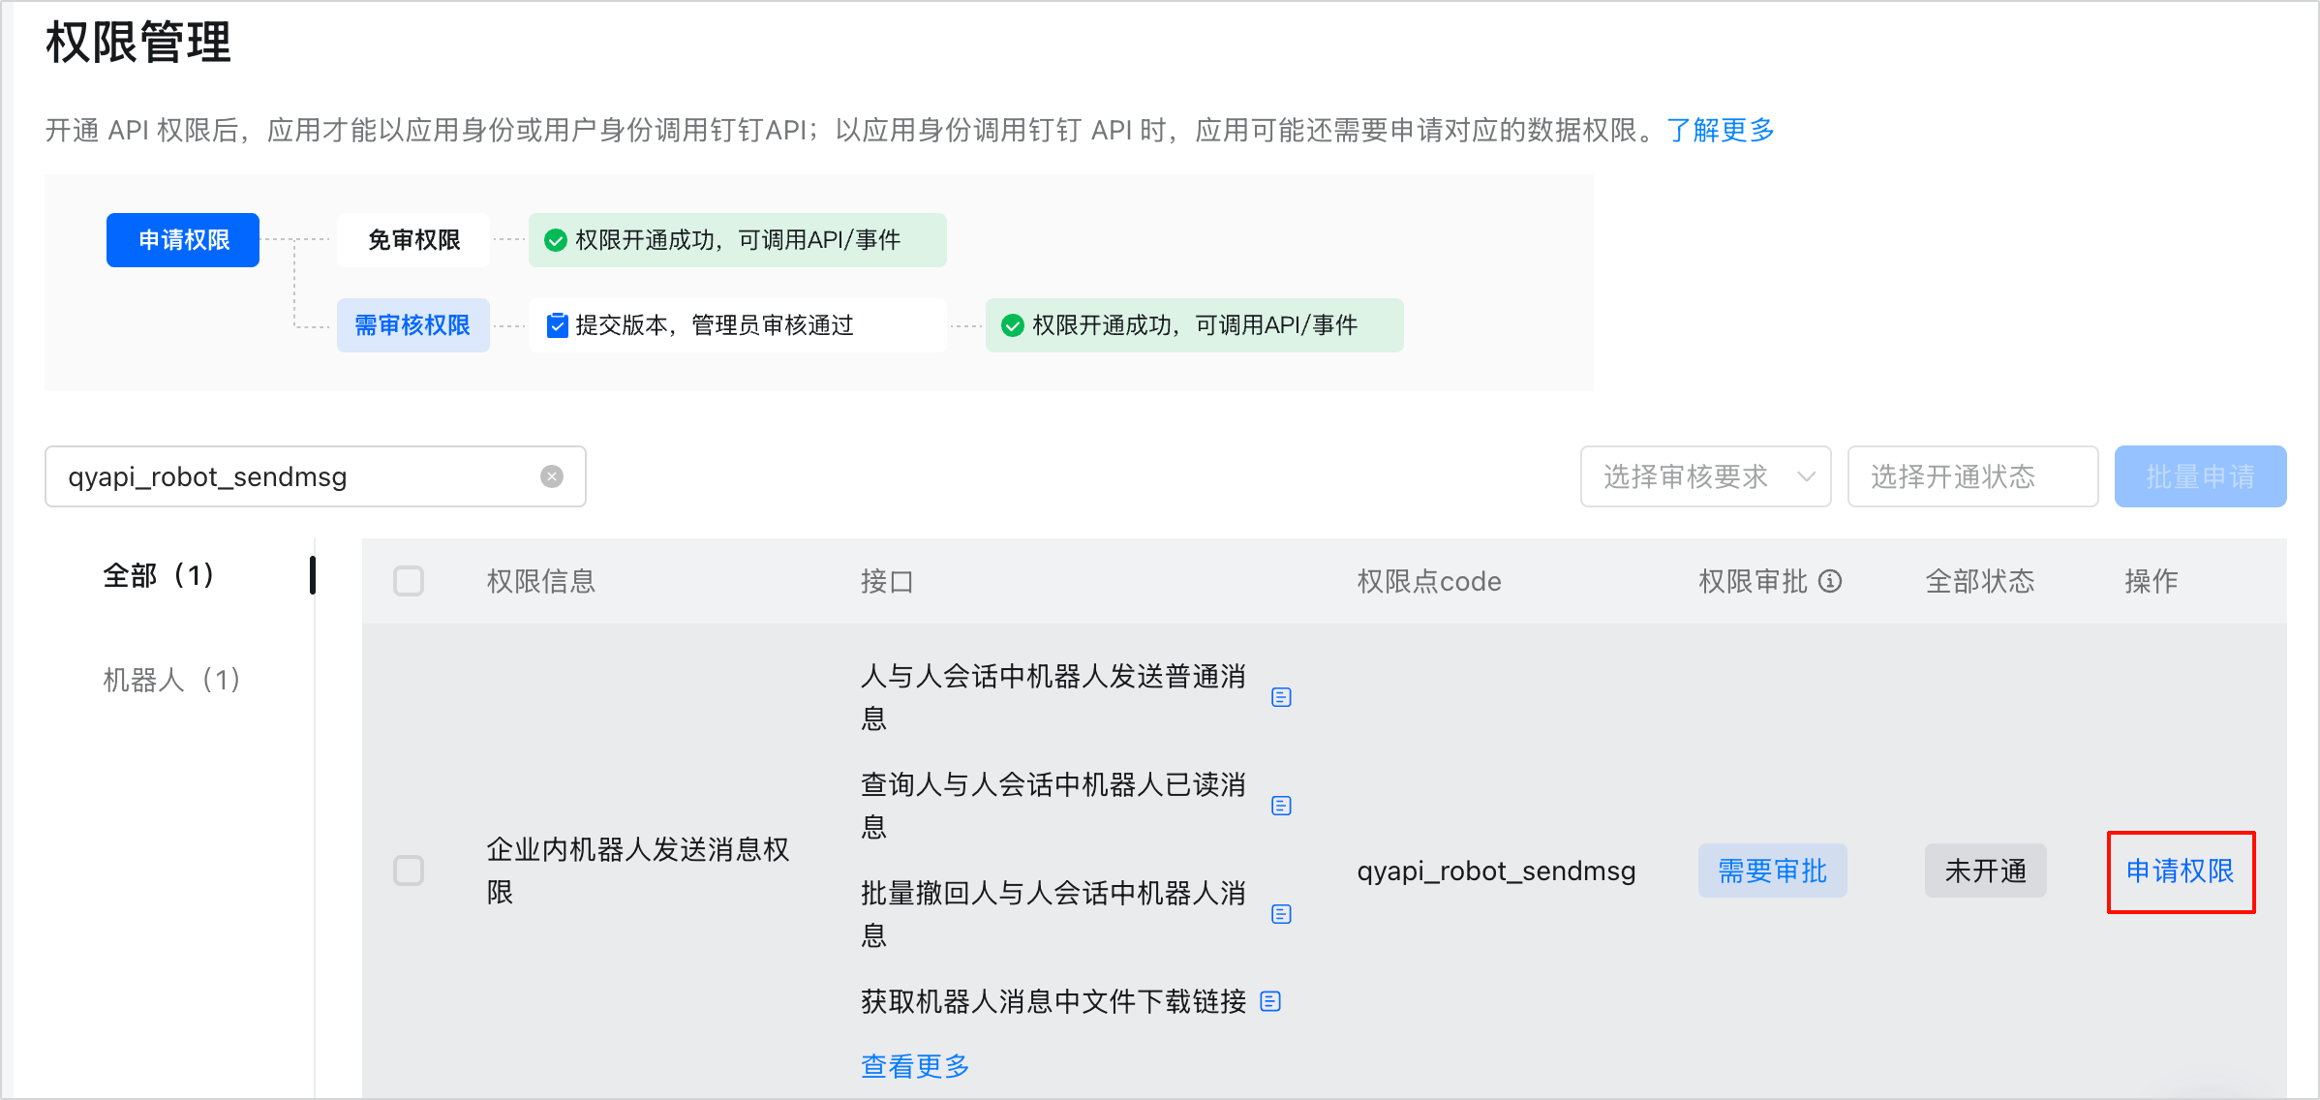Expand 查看更多 to show more interfaces
Image resolution: width=2320 pixels, height=1100 pixels.
click(x=913, y=1065)
